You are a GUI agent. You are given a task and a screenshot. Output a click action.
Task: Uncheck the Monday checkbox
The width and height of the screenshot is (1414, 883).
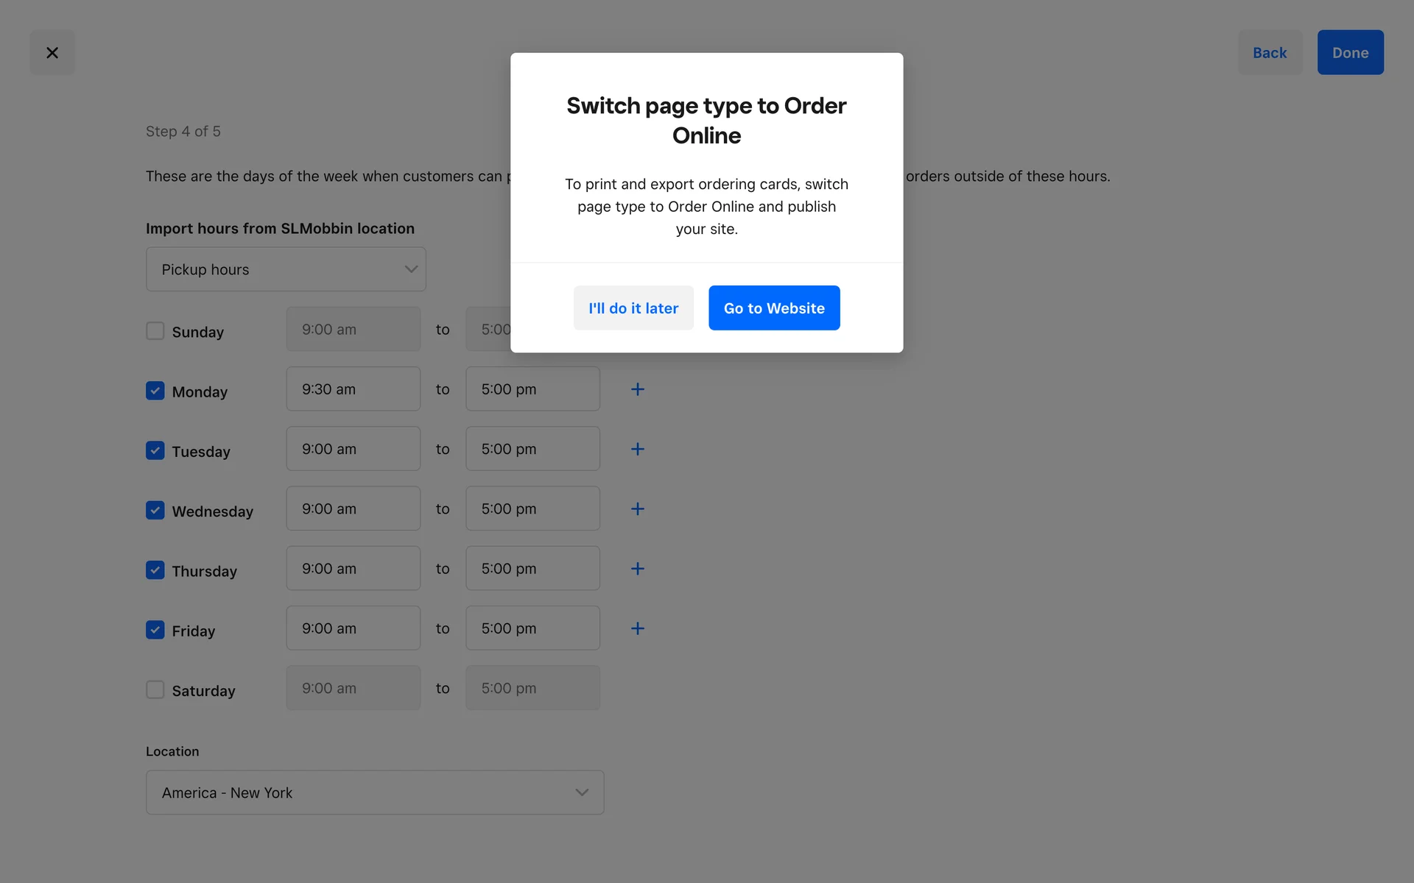tap(155, 391)
